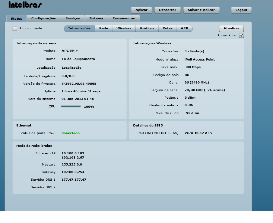Click DNS server 177.47.177.47

74,180
